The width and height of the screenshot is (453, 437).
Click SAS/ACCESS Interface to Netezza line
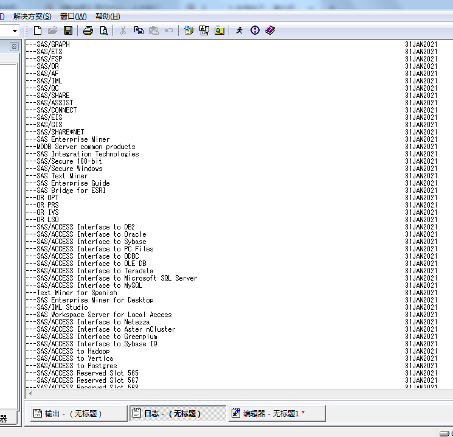point(88,322)
